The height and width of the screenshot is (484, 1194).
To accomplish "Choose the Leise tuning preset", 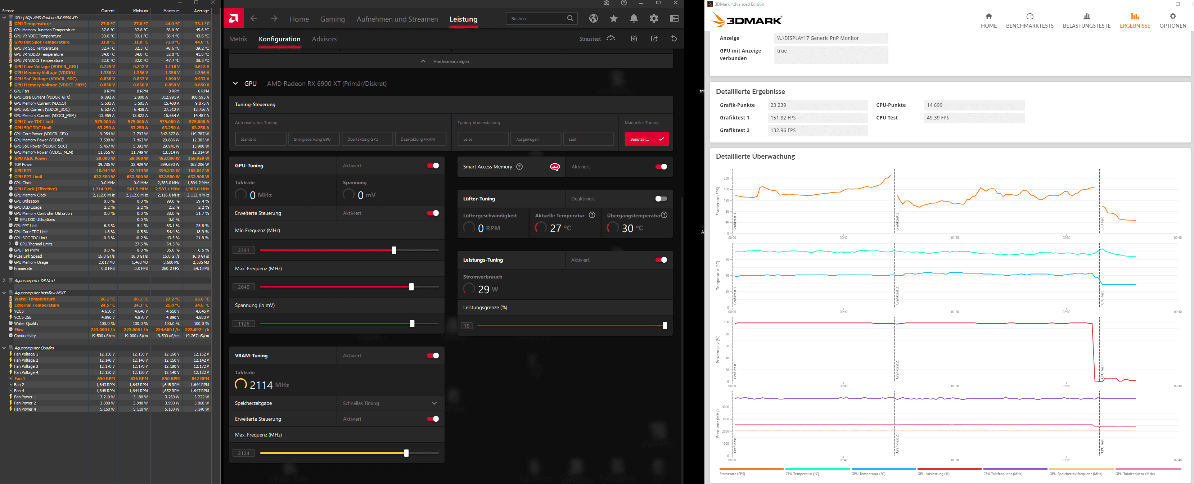I will 483,139.
